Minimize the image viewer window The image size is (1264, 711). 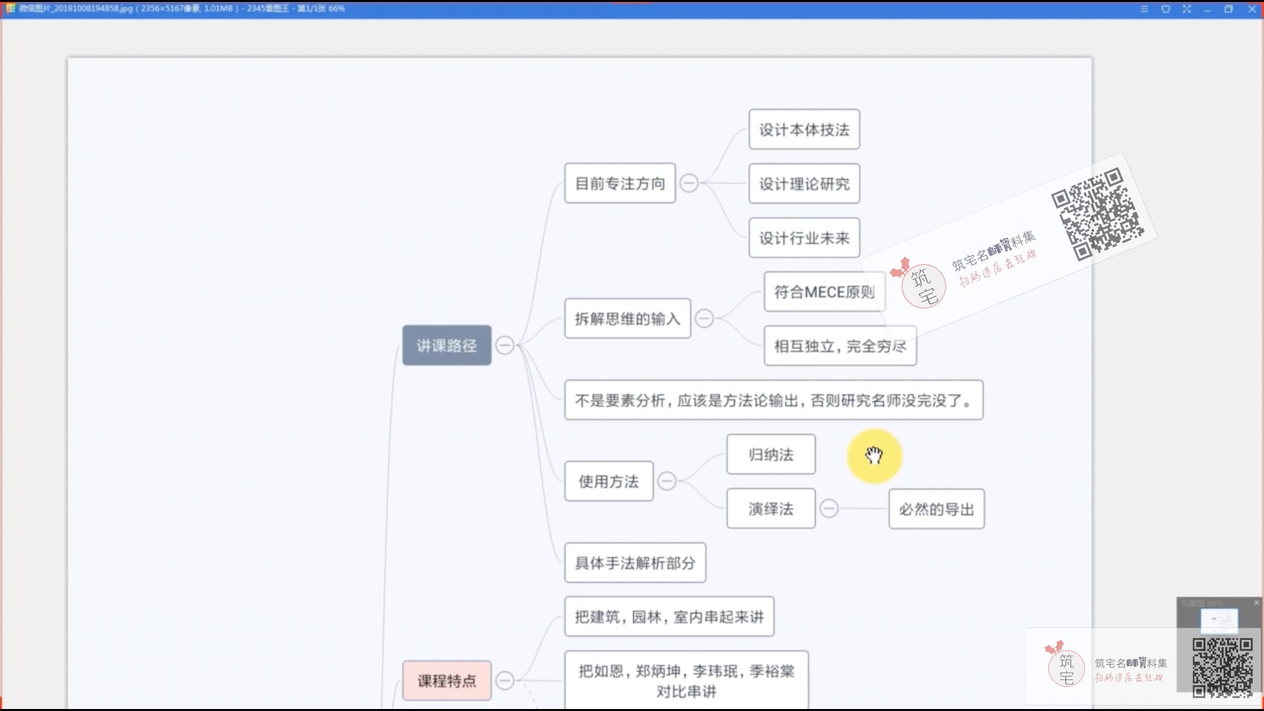pyautogui.click(x=1207, y=9)
